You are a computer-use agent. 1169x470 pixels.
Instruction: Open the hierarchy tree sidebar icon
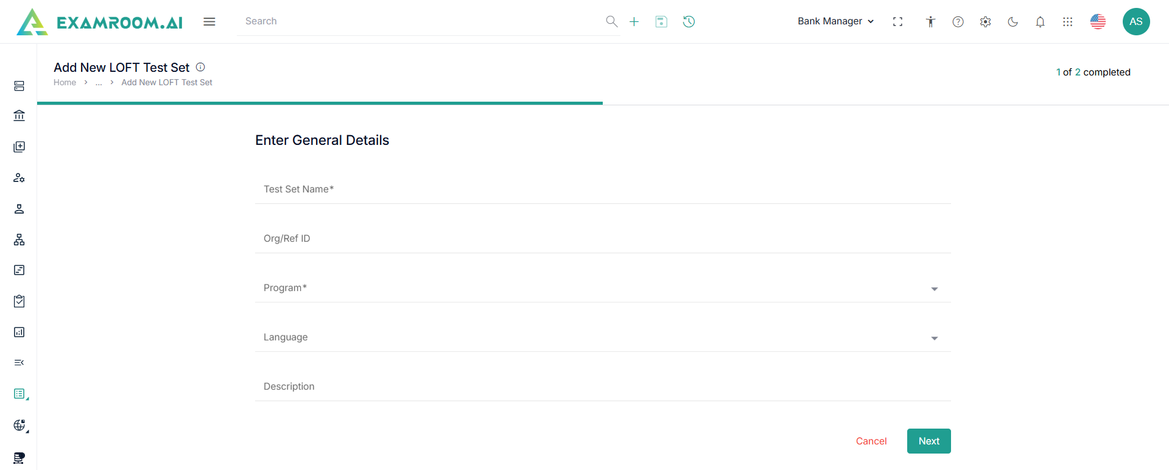coord(19,239)
